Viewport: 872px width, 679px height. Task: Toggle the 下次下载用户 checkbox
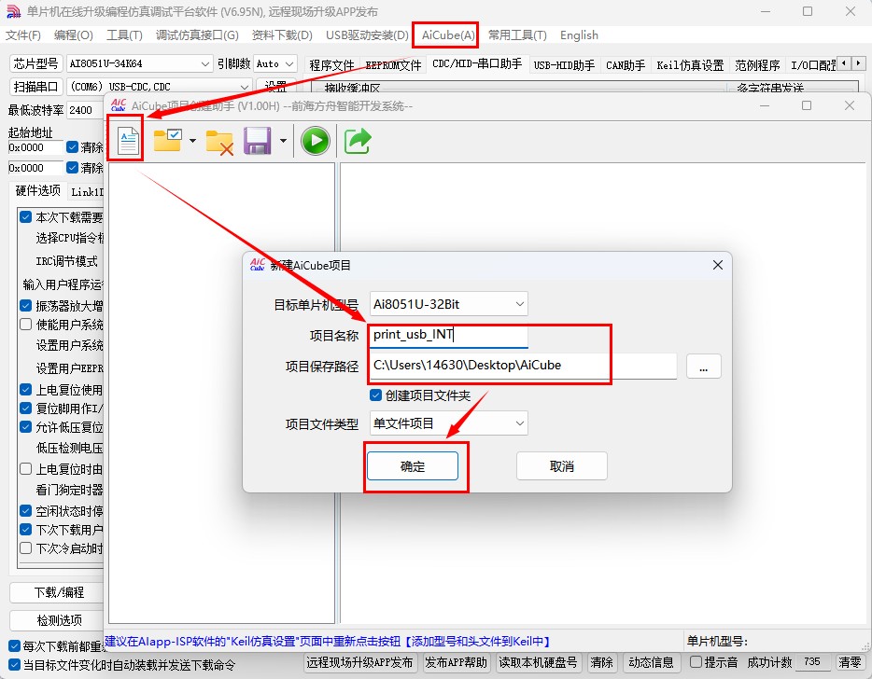tap(25, 530)
